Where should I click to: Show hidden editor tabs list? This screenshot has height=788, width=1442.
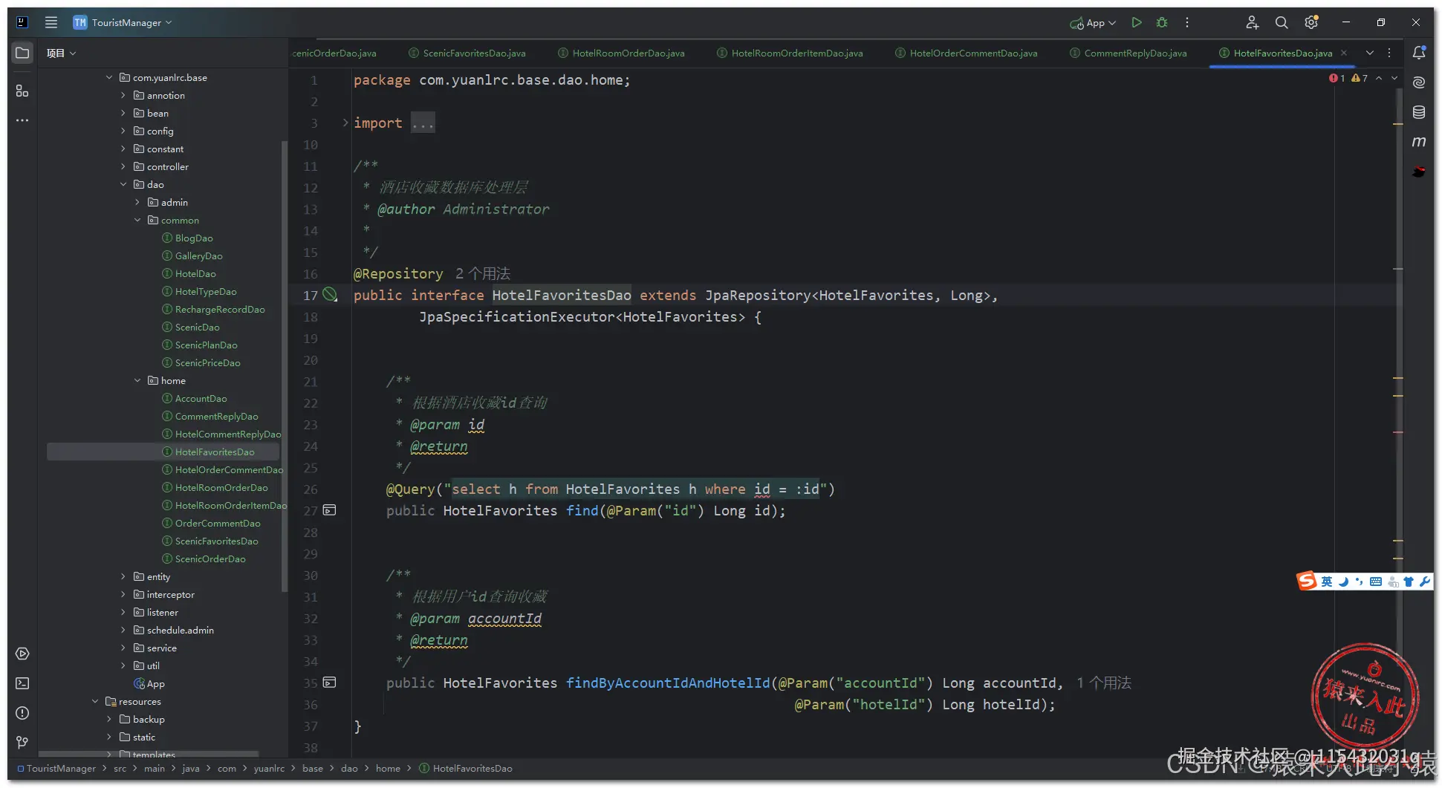[x=1370, y=53]
